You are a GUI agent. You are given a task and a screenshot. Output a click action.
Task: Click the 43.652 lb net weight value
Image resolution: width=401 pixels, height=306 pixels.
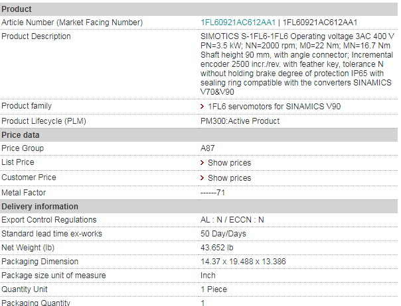[217, 248]
